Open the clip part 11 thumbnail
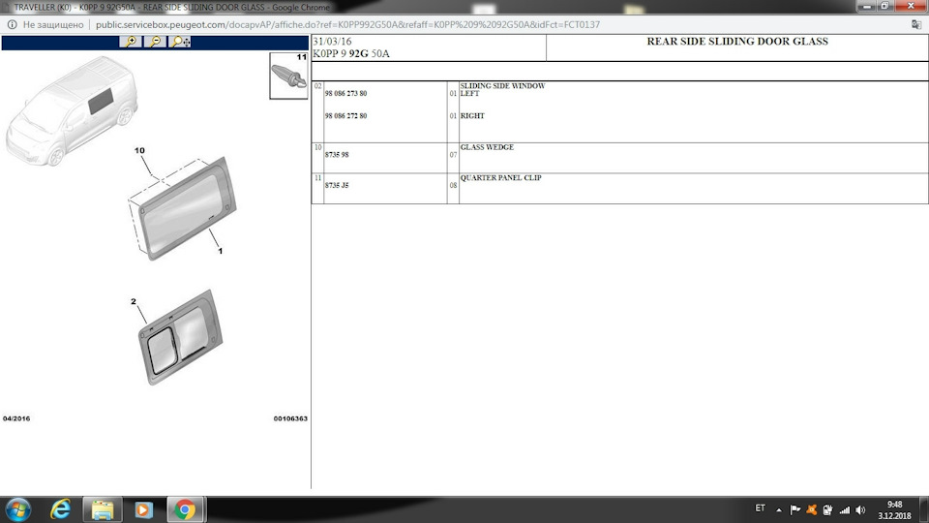The height and width of the screenshot is (523, 929). [288, 76]
